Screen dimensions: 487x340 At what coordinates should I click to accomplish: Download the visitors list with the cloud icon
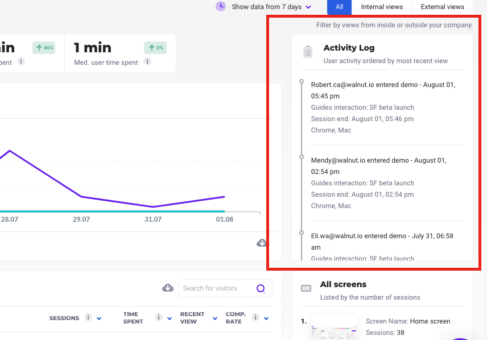(168, 288)
